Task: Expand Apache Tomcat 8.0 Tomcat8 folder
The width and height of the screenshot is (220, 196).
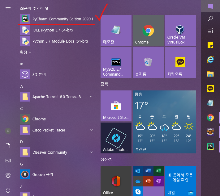Action: point(57,97)
